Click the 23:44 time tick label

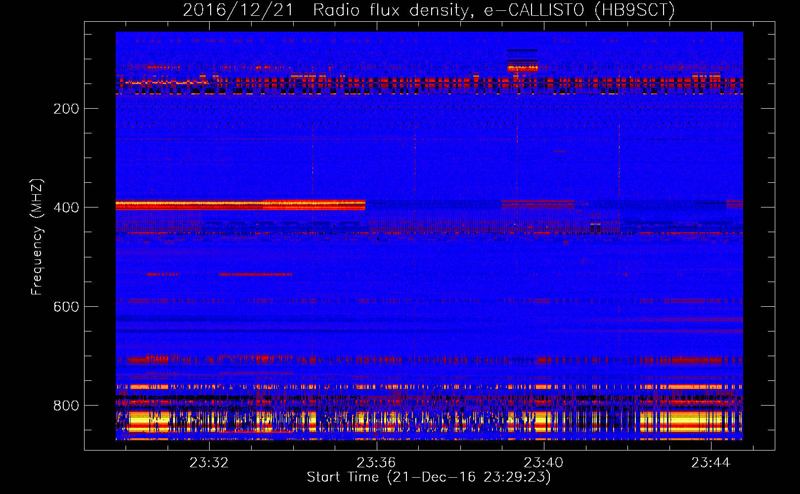711,462
